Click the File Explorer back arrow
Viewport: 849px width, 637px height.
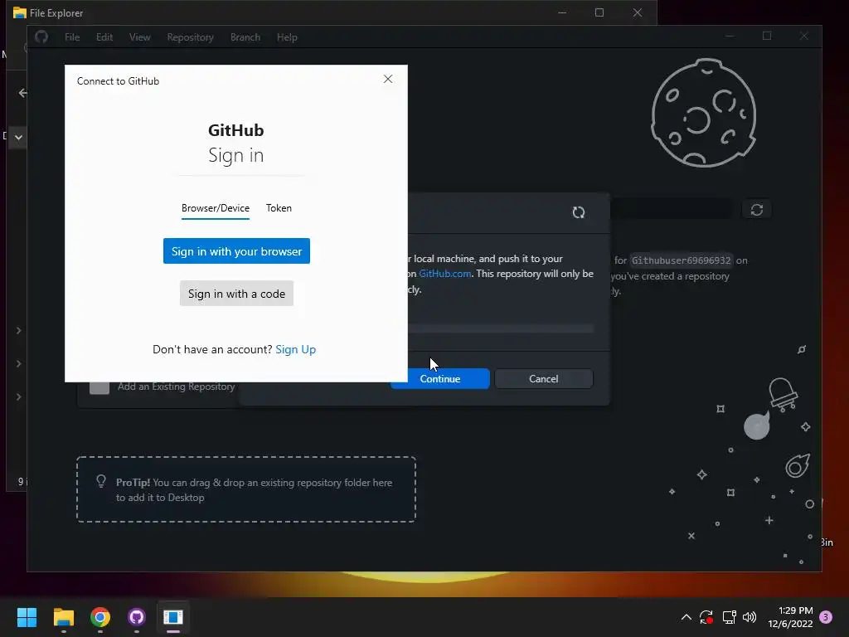(22, 93)
